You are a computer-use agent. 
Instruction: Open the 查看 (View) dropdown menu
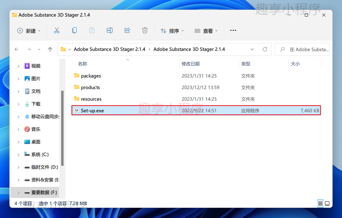click(206, 31)
